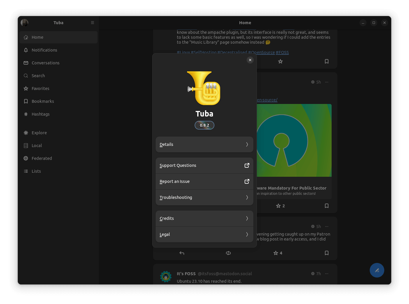
Task: Open Search from the sidebar
Action: click(x=38, y=75)
